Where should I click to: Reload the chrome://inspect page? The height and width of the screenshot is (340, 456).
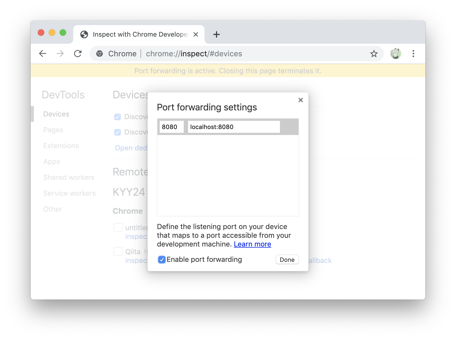(x=78, y=54)
